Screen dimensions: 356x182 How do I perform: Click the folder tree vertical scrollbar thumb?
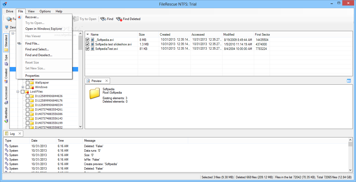pyautogui.click(x=81, y=43)
